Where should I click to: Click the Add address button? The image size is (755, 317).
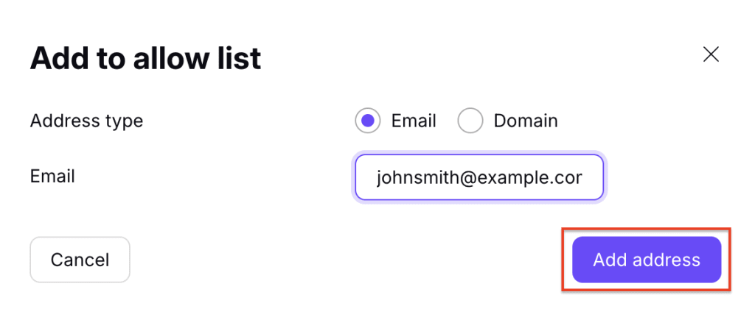pos(647,260)
